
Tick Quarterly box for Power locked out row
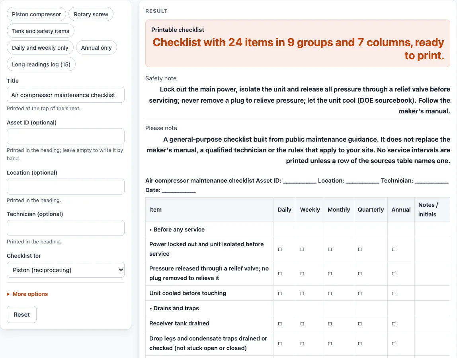click(360, 249)
